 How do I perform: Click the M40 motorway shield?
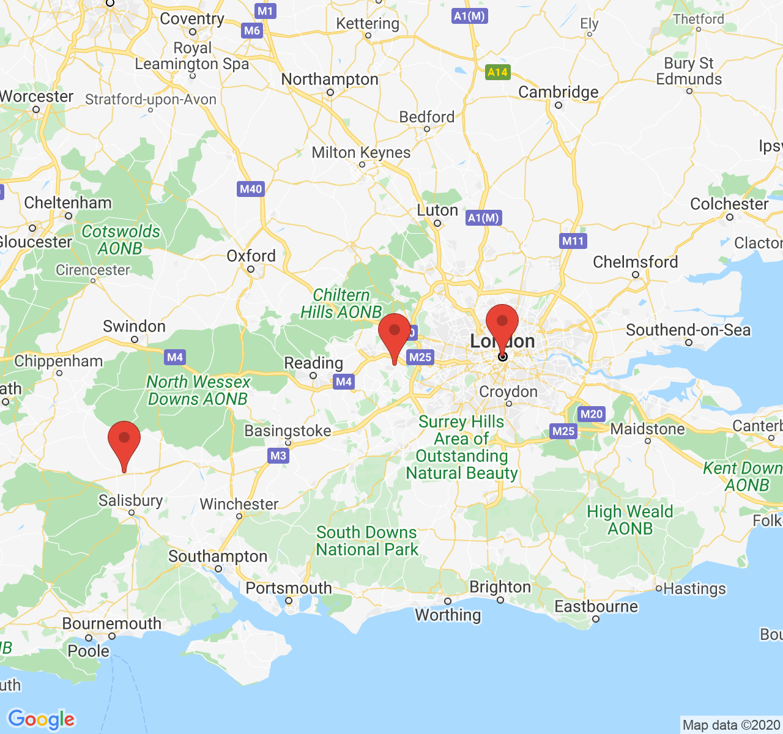pos(251,189)
